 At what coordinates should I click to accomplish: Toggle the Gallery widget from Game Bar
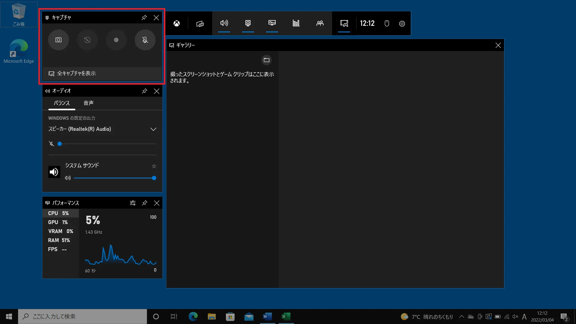[x=344, y=23]
